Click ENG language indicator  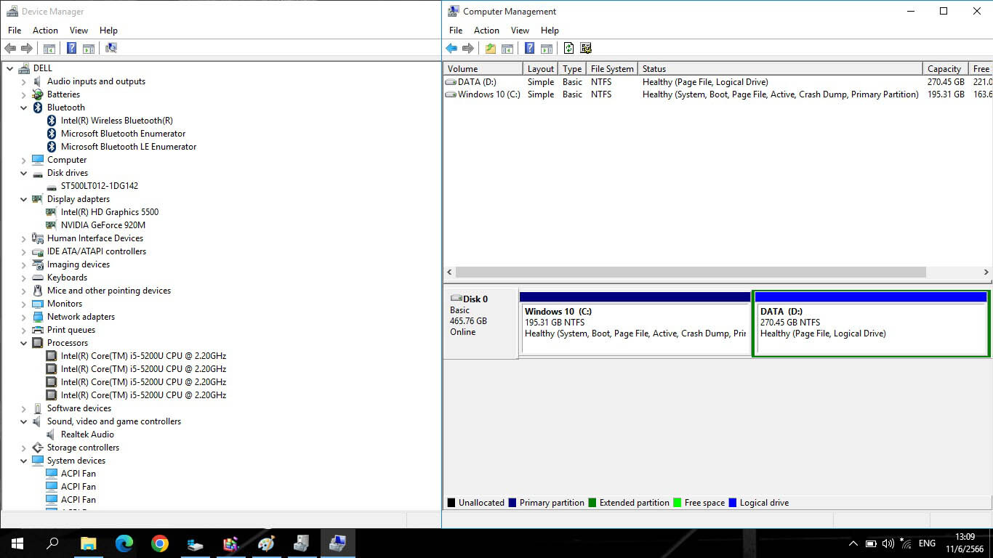[x=927, y=543]
